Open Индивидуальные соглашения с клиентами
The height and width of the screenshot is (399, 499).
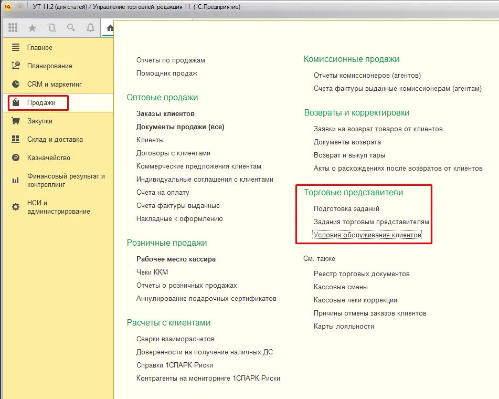tap(205, 179)
